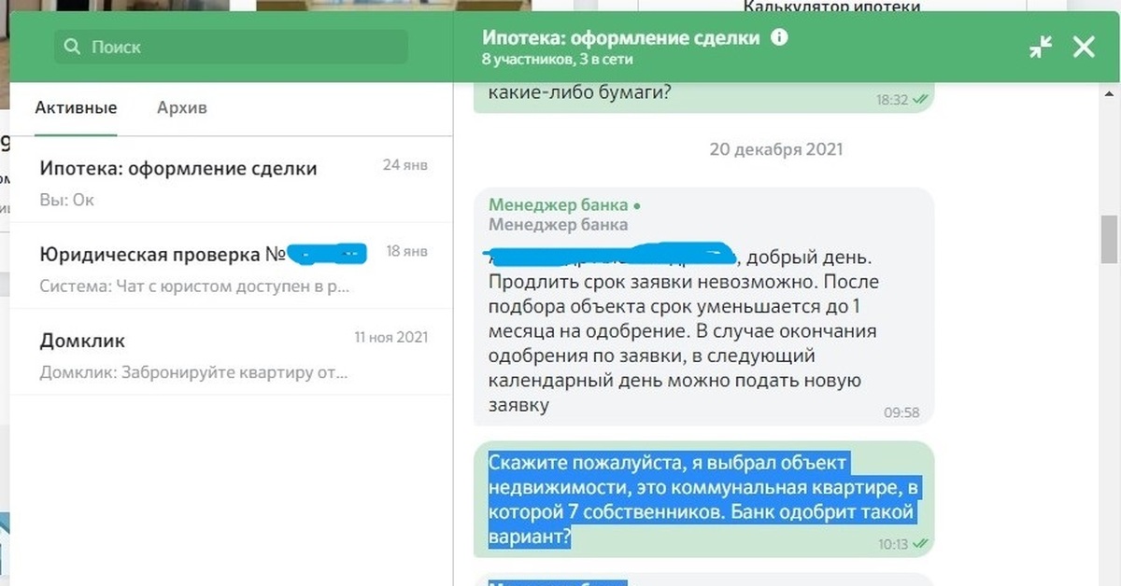
Task: Switch to the Архив tab
Action: 182,107
